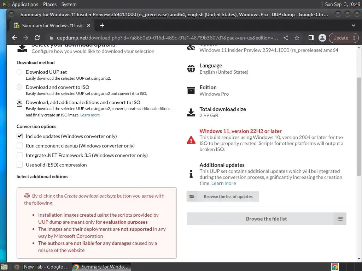Click the download options tray icon

(22, 48)
